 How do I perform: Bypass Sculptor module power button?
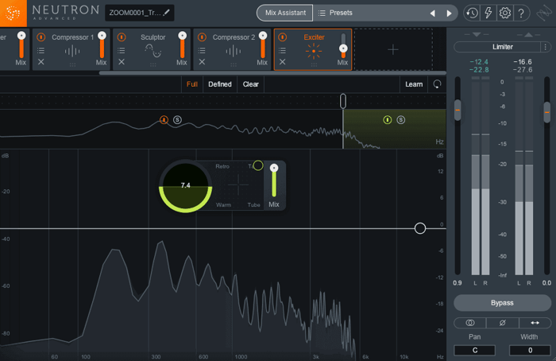(122, 37)
